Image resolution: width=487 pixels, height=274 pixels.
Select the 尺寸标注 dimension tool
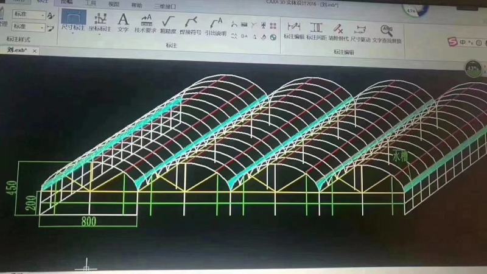point(74,20)
